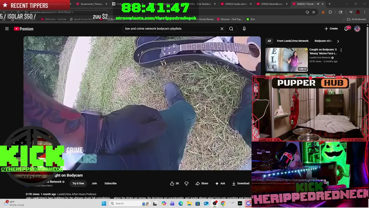
Task: Open the media controls icon in the toolbar
Action: [351, 12]
